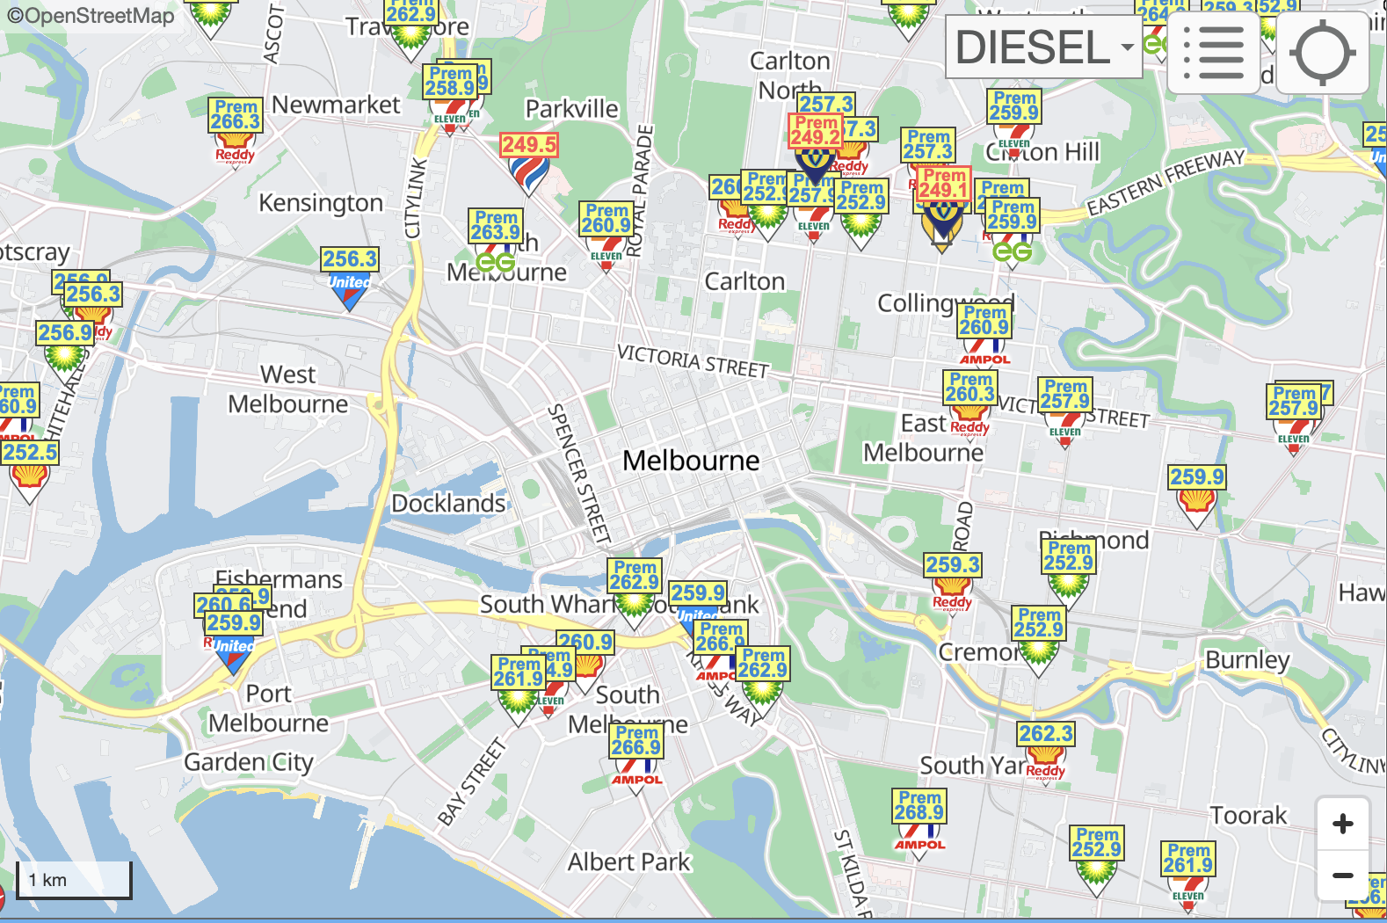Zoom out with the minus button
This screenshot has width=1387, height=923.
[x=1342, y=875]
